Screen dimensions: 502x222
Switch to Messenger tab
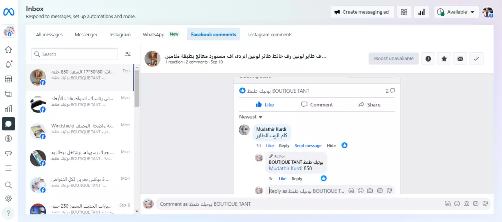pos(86,34)
